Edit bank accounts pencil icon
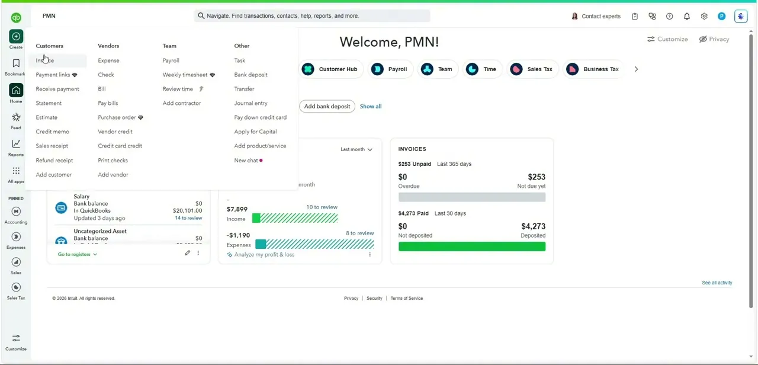 pyautogui.click(x=187, y=253)
